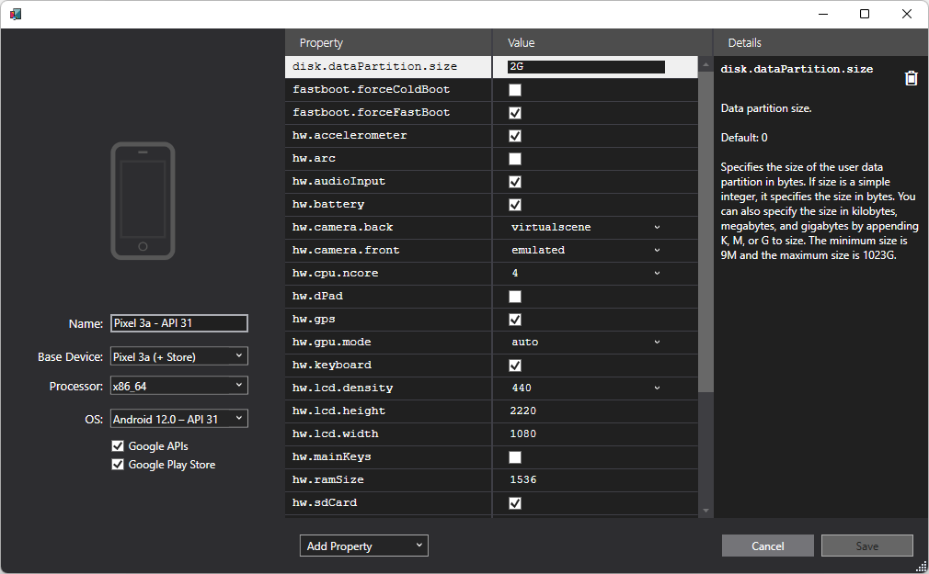Click the phone device preview image

click(x=143, y=200)
